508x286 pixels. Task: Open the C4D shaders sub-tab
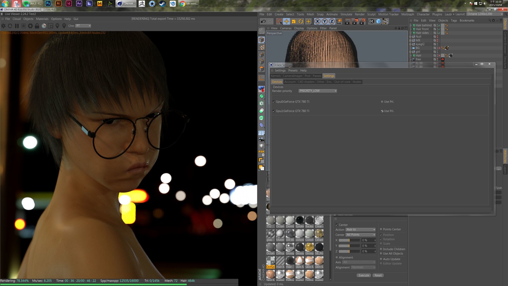click(x=306, y=82)
